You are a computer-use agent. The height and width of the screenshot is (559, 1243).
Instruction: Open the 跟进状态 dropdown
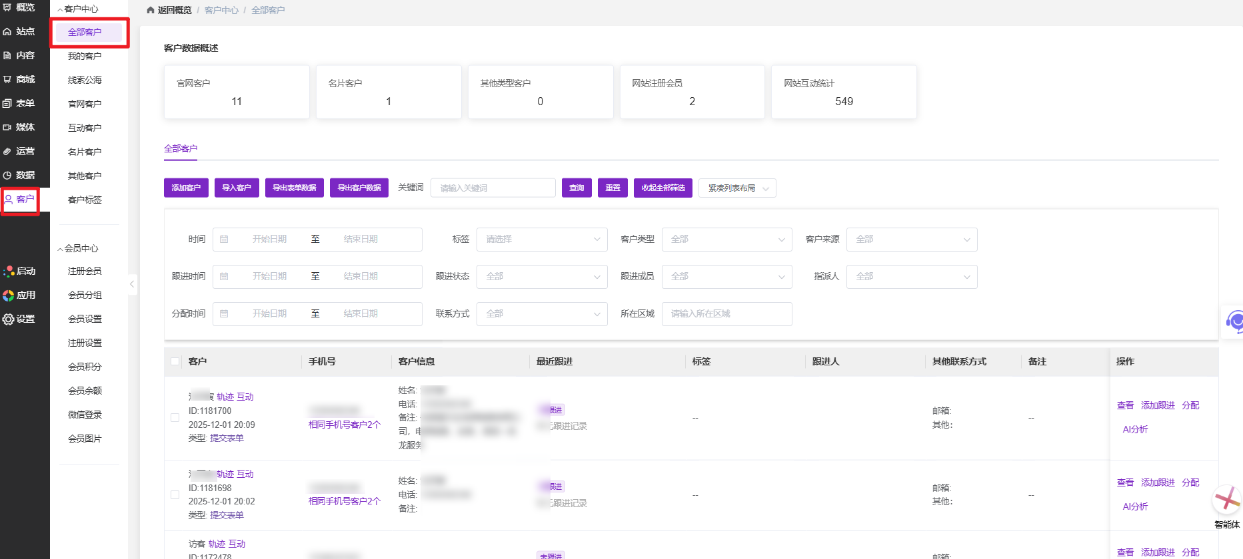click(x=541, y=277)
